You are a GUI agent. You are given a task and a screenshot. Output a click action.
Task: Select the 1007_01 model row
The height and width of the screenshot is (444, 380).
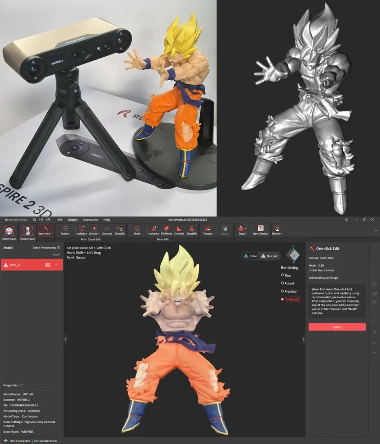32,265
